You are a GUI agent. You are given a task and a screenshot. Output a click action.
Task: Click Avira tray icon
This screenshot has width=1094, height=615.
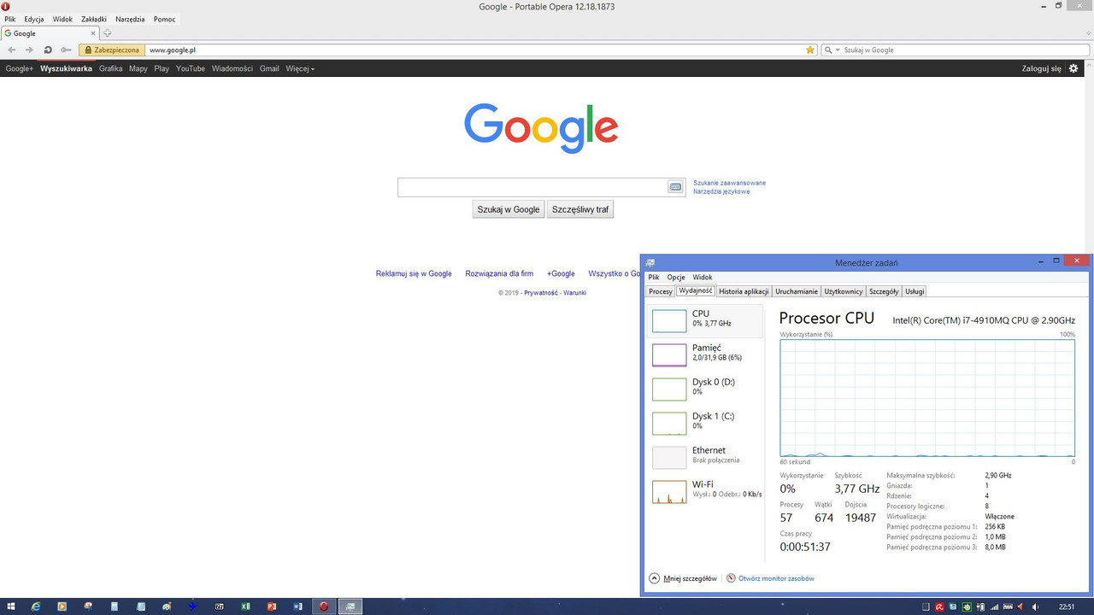coord(939,606)
